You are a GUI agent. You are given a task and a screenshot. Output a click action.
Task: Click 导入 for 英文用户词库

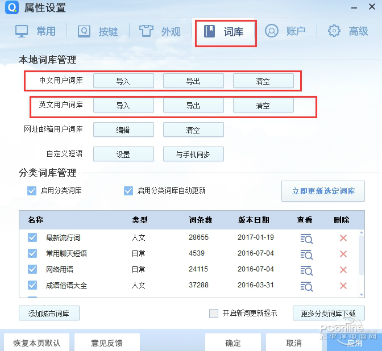[x=123, y=106]
